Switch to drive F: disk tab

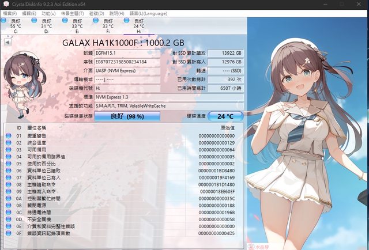point(108,26)
